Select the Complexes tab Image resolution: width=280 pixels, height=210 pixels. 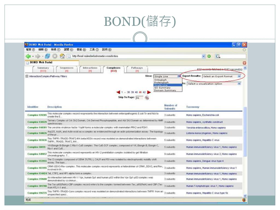click(113, 69)
